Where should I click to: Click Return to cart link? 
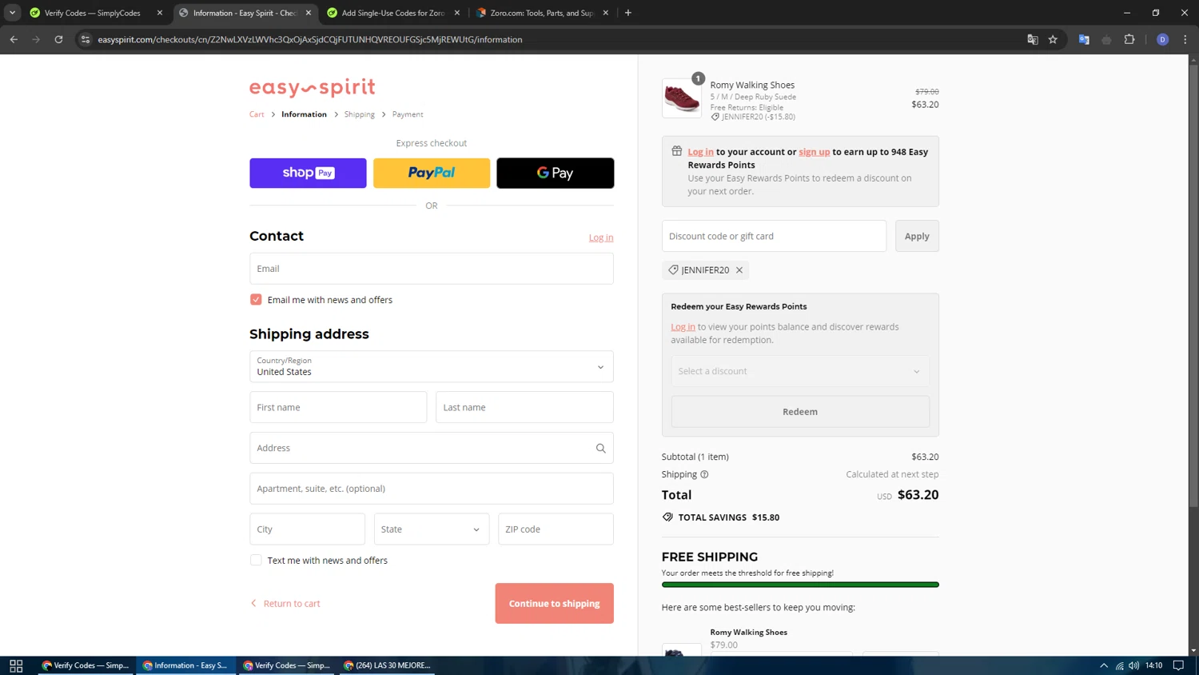pyautogui.click(x=285, y=604)
